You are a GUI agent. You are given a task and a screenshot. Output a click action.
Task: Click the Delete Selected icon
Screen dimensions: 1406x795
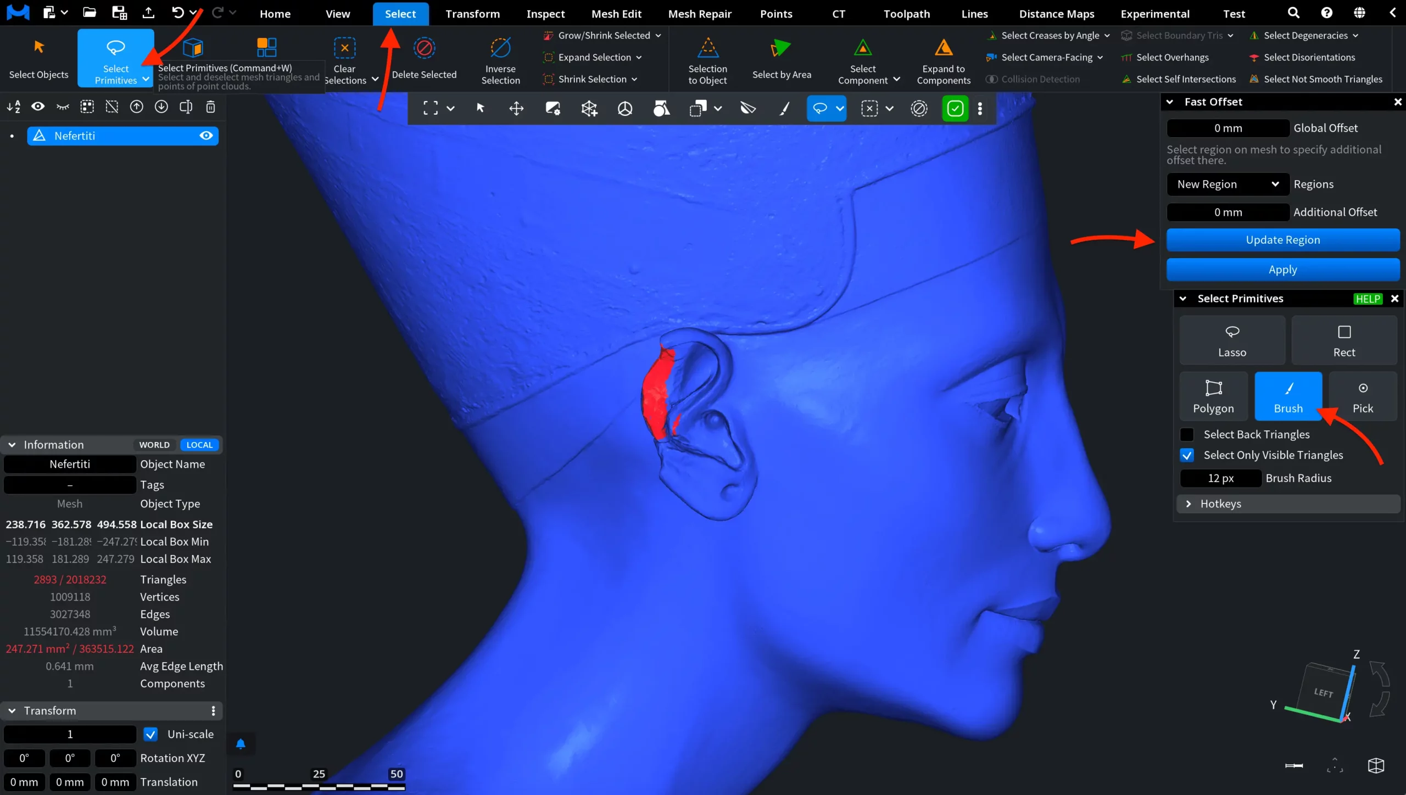click(425, 48)
